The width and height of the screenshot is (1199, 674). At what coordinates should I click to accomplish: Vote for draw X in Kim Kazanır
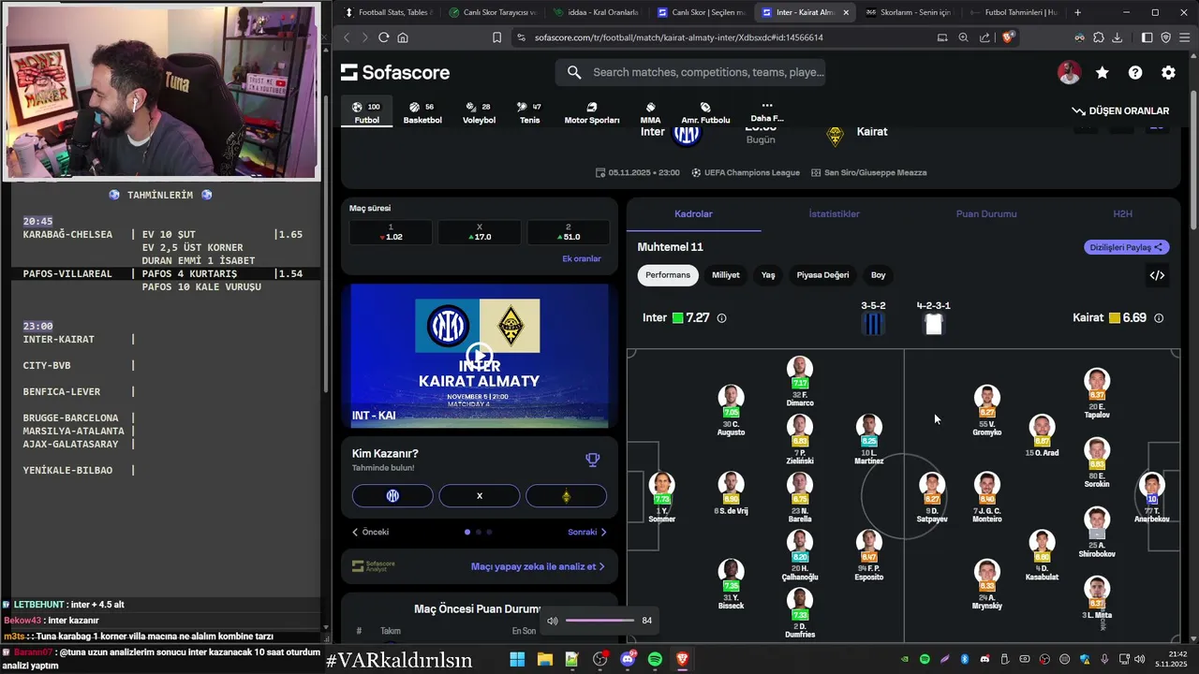point(479,496)
